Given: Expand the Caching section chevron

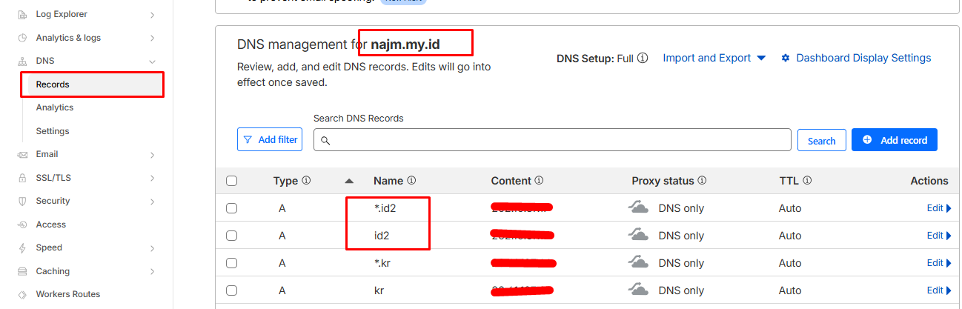Looking at the screenshot, I should click(152, 271).
